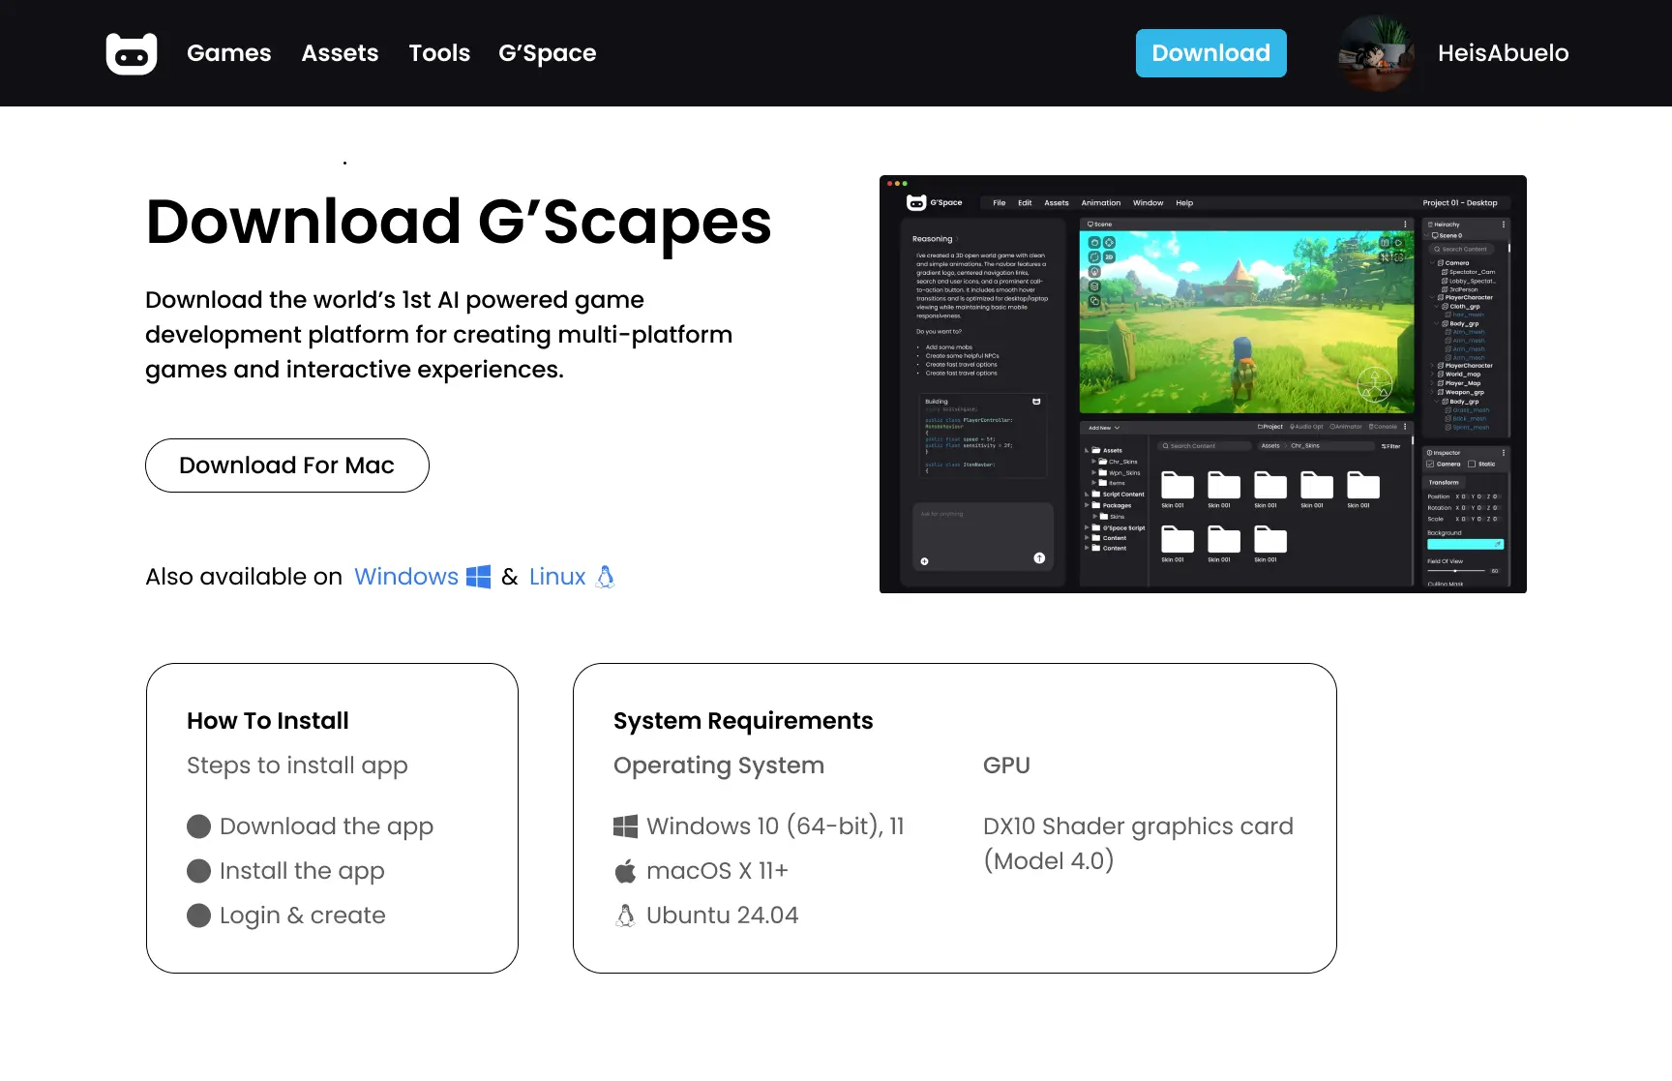Click the Windows icon in System Requirements

point(626,826)
